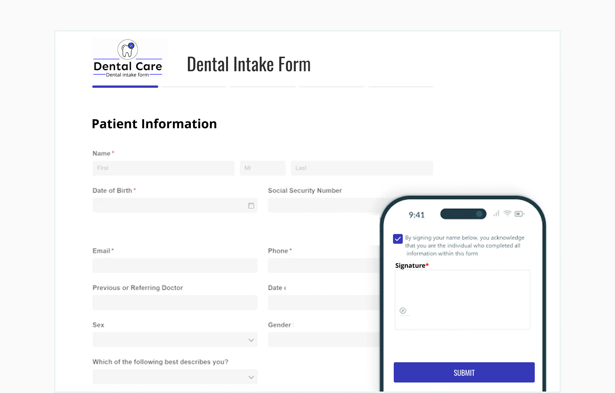
Task: Click the First name input field
Action: [x=163, y=168]
